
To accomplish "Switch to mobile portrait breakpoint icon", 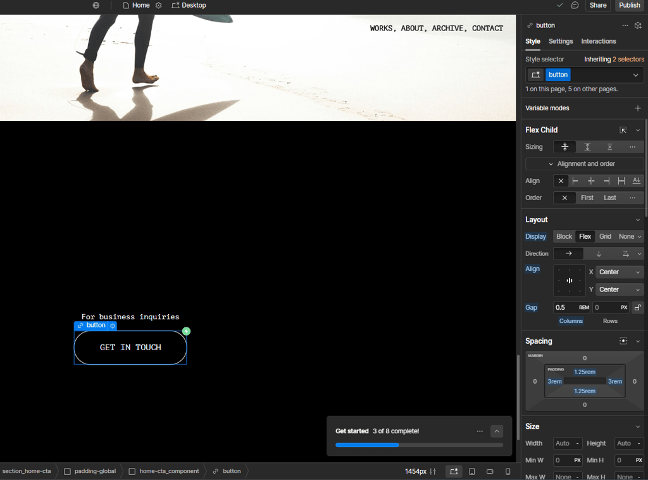I will 508,471.
